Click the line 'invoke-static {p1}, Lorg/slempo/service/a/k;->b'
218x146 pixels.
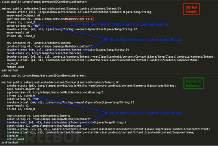click(79, 12)
